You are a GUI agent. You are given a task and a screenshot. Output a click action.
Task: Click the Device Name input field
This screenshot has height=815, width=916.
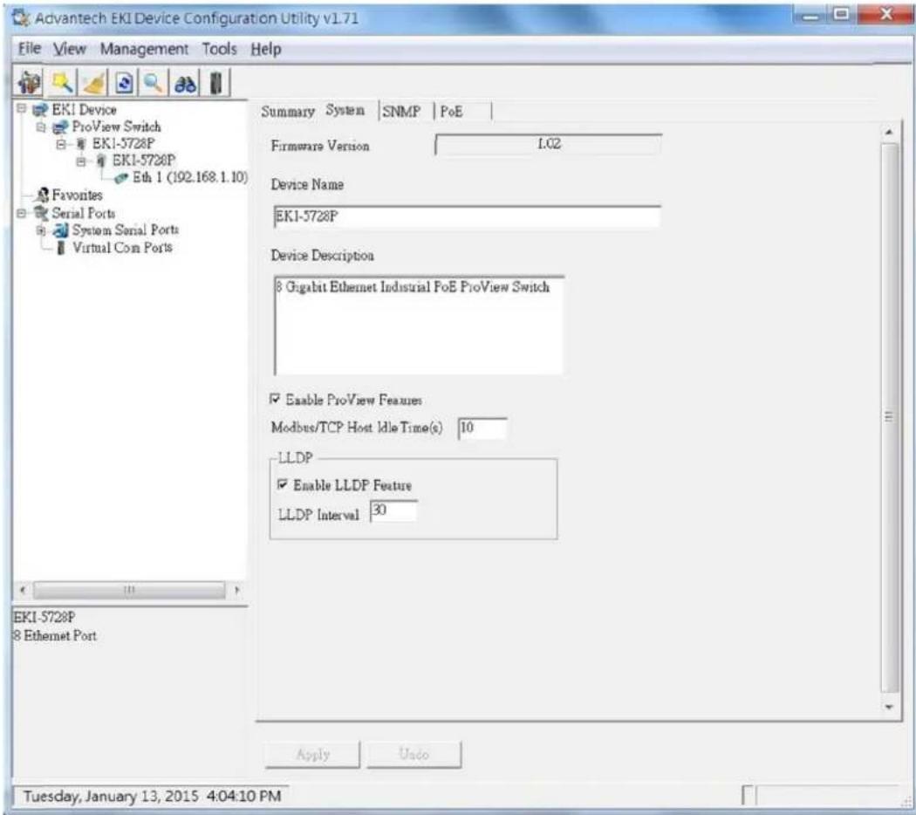[x=468, y=216]
